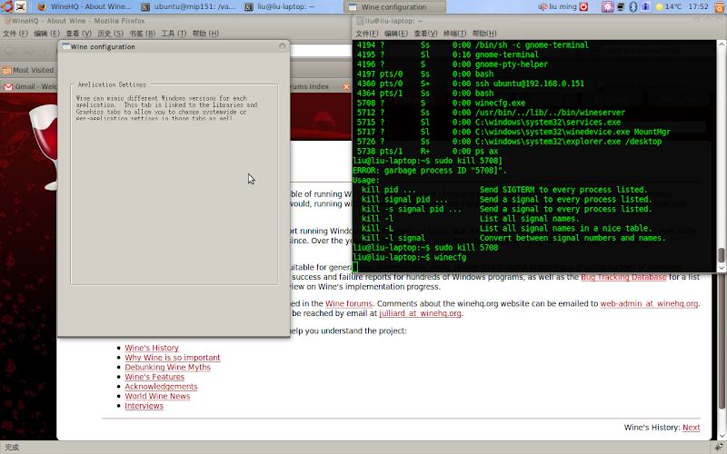
Task: Click the Next link beside Wine's History
Action: click(x=691, y=428)
